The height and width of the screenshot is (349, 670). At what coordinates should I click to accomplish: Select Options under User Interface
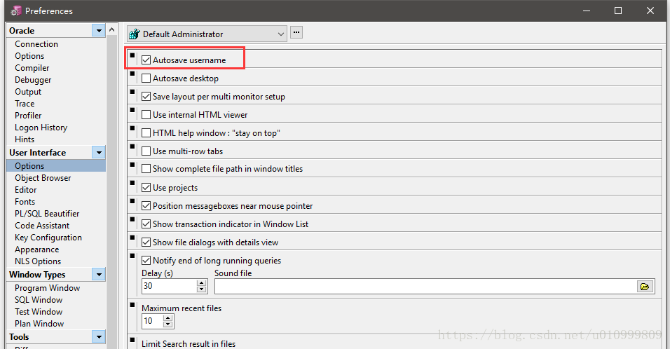tap(56, 166)
